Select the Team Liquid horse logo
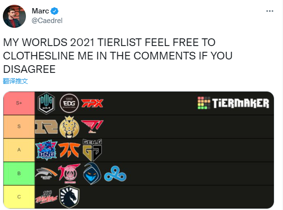Screen dimensions: 283x210 (x=69, y=197)
